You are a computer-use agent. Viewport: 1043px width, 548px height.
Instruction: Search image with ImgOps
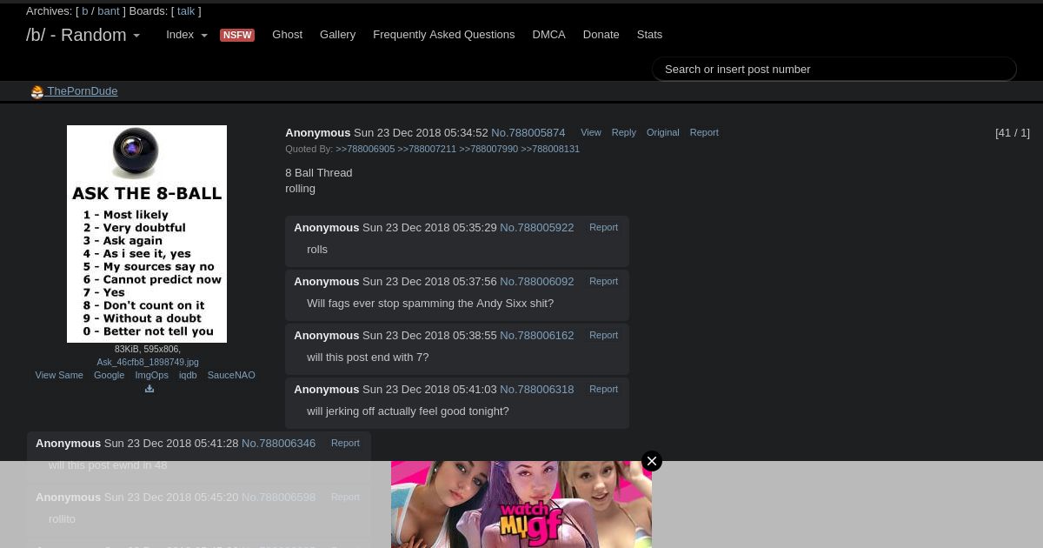click(x=151, y=375)
